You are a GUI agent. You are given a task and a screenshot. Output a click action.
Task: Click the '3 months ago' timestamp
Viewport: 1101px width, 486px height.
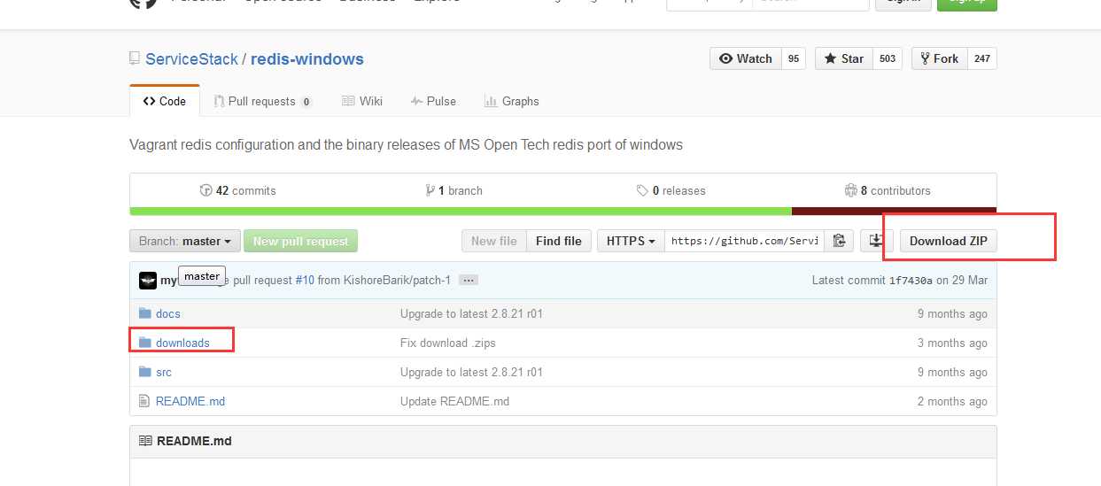click(952, 343)
